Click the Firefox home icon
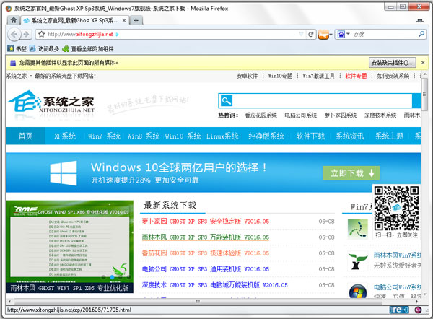 point(13,20)
